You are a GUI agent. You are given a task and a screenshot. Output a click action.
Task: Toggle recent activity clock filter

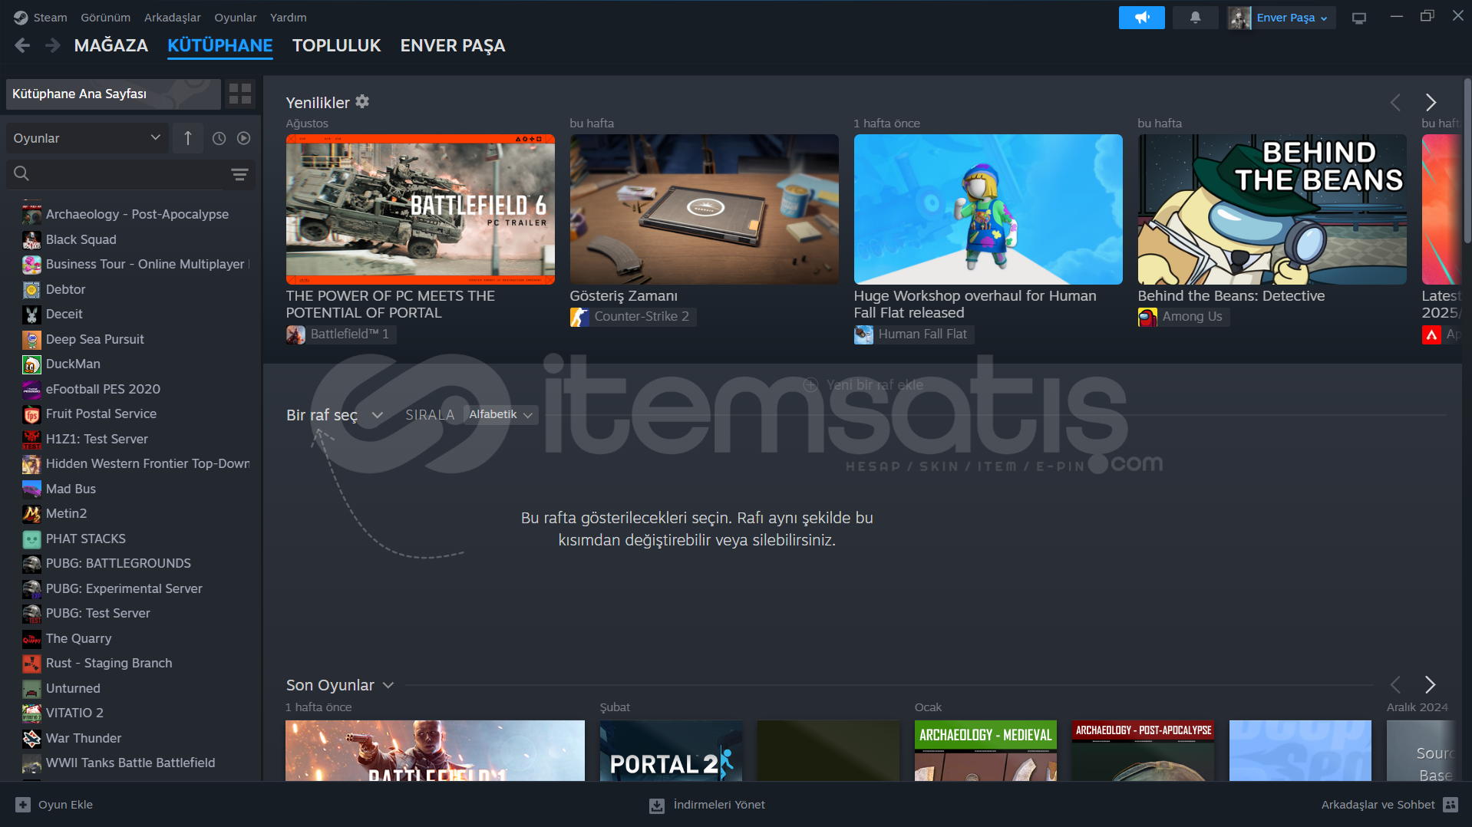tap(219, 138)
